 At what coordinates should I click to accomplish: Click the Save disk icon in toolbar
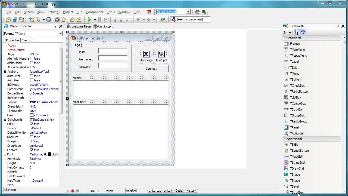click(x=49, y=20)
